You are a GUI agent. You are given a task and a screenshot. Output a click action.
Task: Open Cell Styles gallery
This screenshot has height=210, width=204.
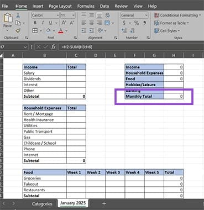point(167,31)
